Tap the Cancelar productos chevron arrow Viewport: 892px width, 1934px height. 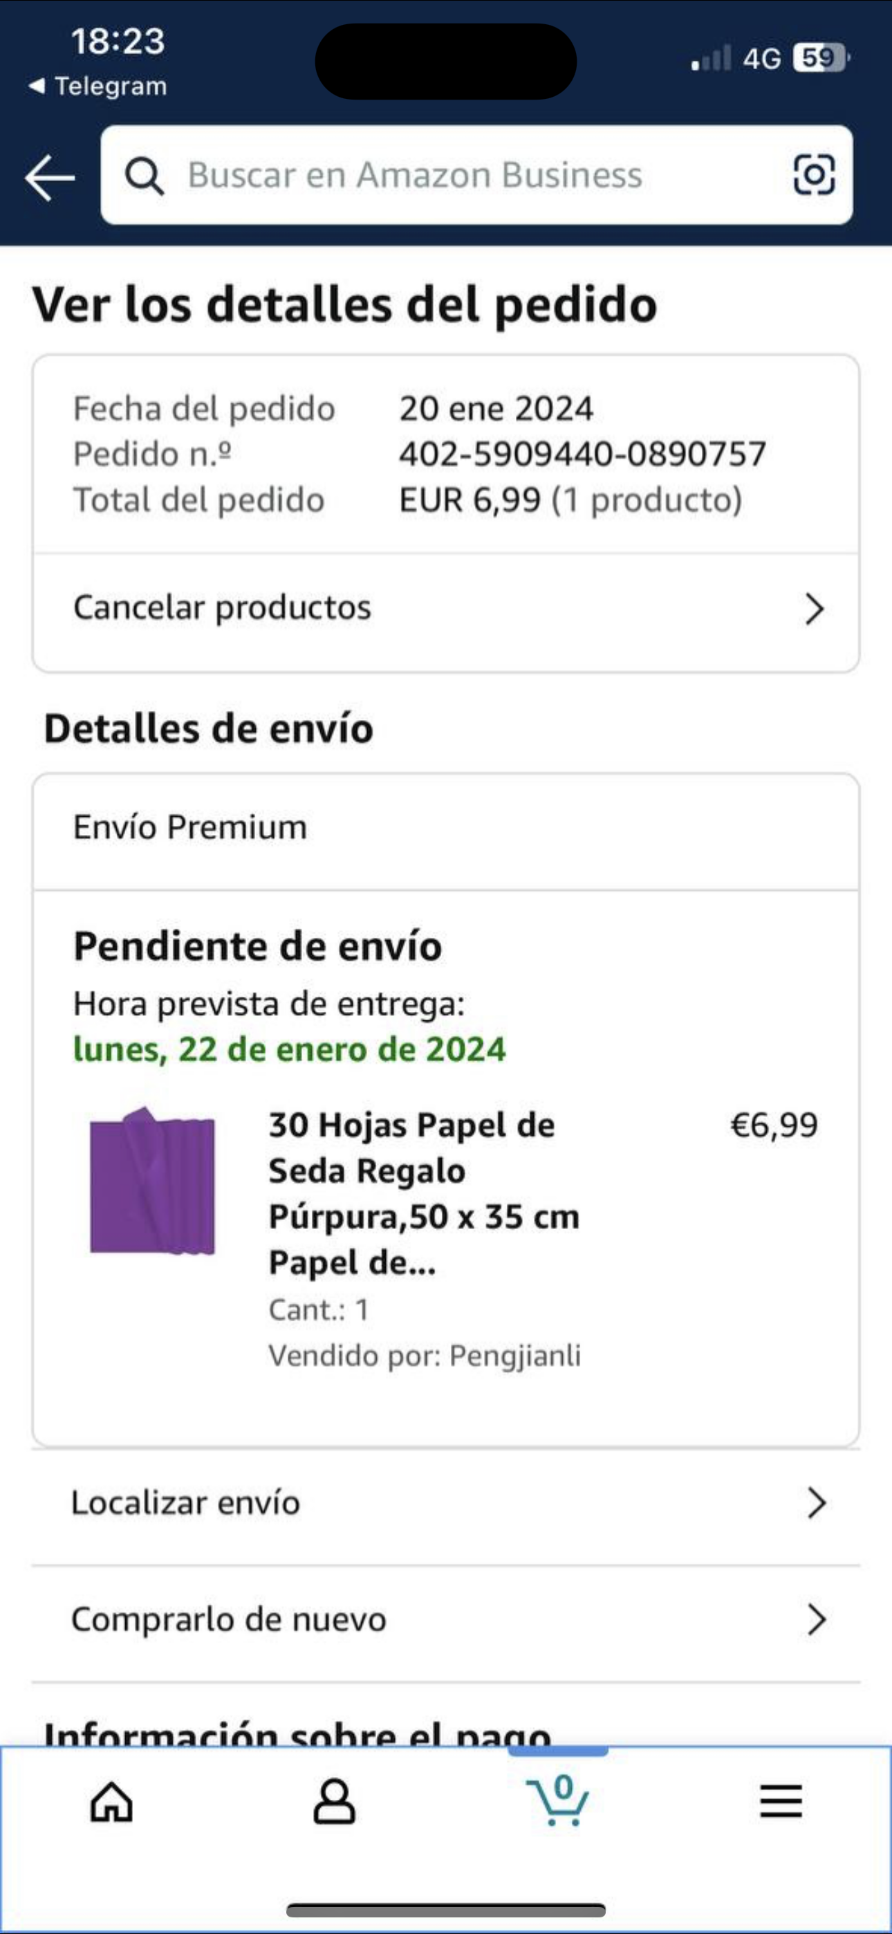[815, 609]
